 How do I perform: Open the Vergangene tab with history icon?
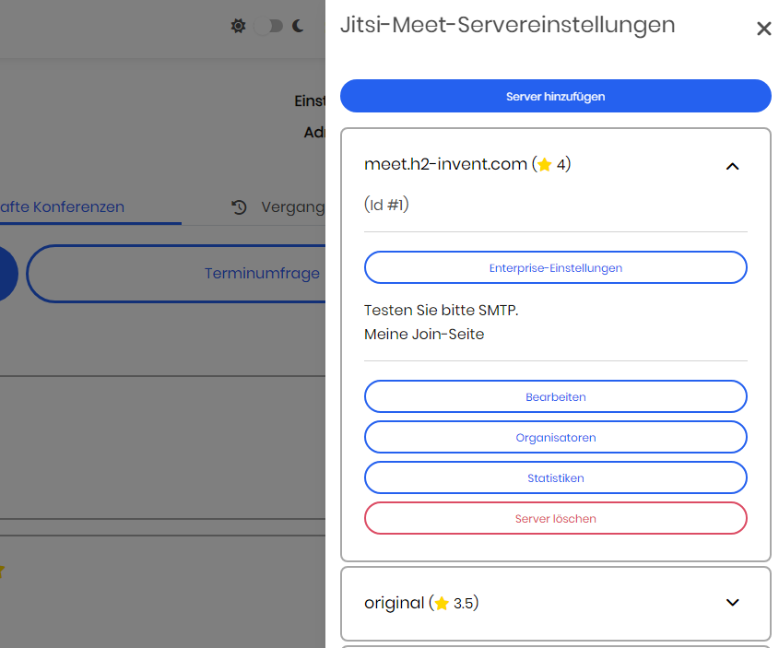click(278, 207)
